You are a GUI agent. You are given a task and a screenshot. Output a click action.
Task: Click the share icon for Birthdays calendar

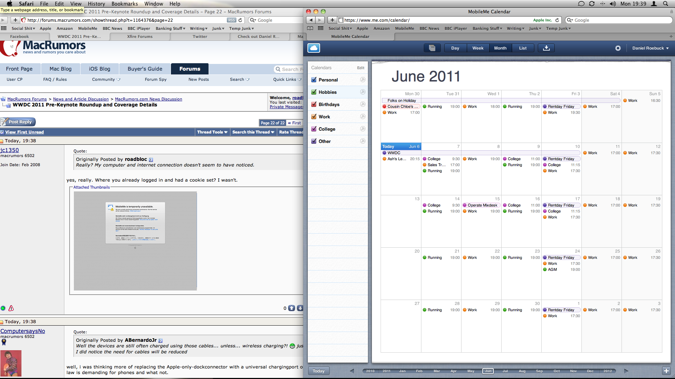point(363,104)
